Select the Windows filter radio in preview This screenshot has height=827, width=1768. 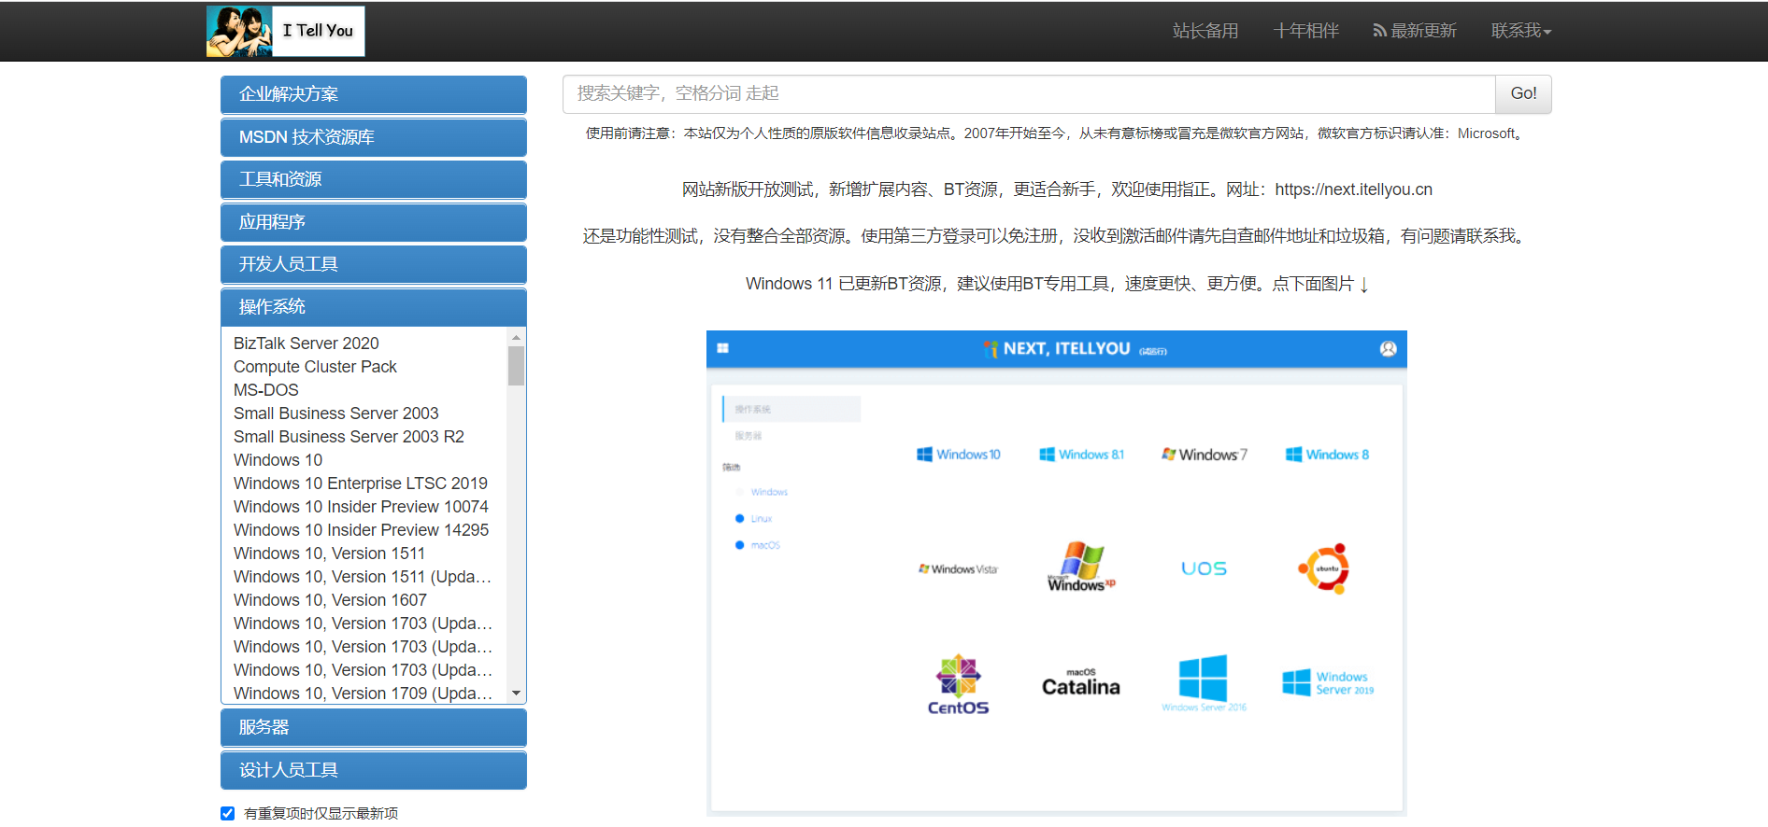[740, 492]
